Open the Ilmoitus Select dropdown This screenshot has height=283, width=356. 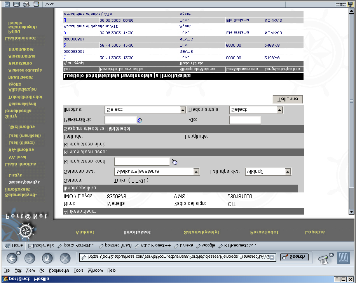point(145,110)
